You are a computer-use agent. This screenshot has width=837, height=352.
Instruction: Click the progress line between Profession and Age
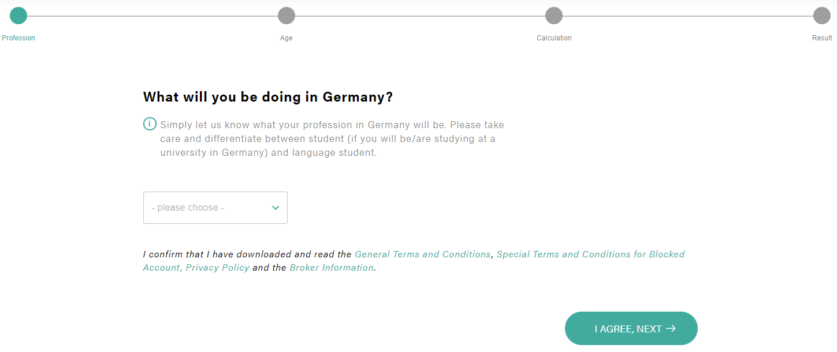click(152, 16)
